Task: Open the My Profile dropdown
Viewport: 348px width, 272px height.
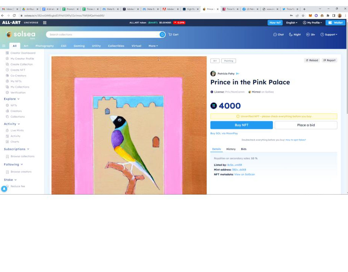Action: 312,23
